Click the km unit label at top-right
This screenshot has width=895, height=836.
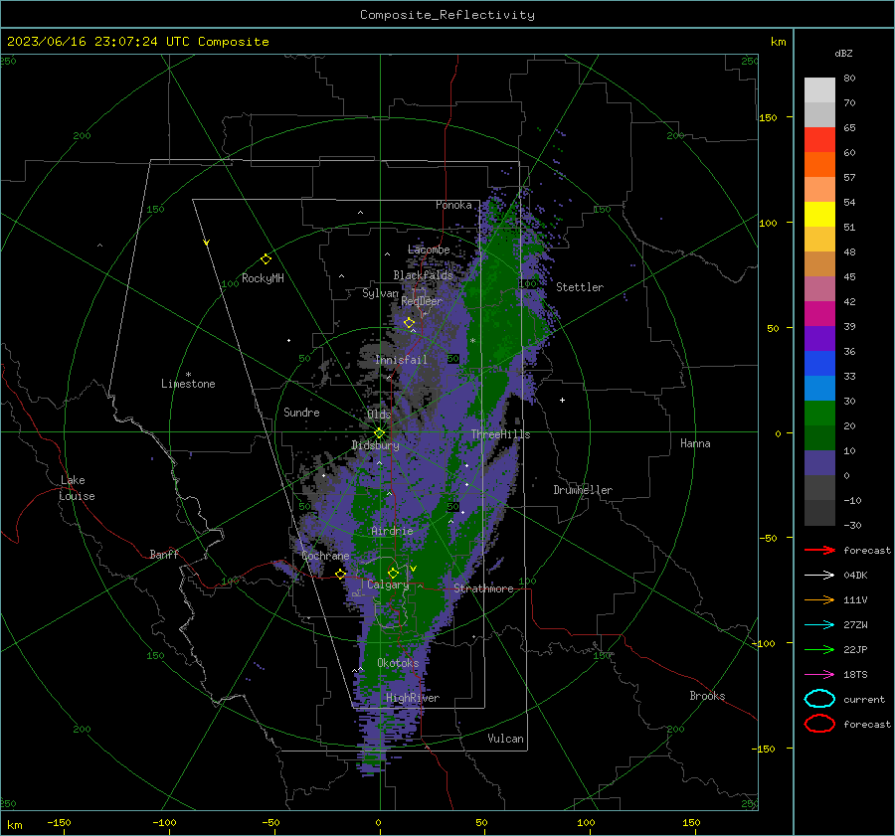point(778,42)
